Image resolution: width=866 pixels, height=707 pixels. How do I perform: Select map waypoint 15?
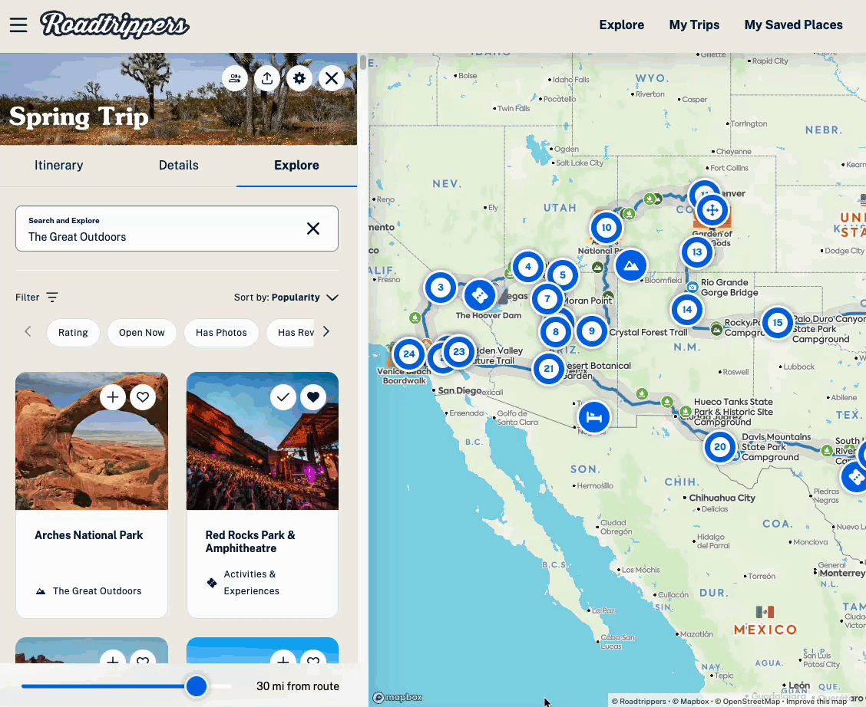click(778, 323)
